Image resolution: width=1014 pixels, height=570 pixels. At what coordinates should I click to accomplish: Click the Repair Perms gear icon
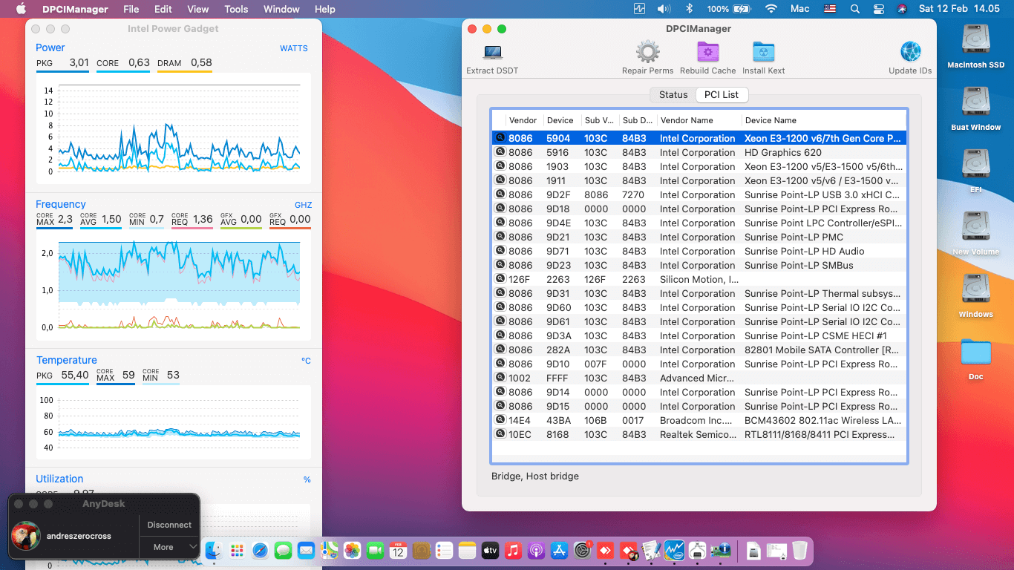pyautogui.click(x=648, y=52)
